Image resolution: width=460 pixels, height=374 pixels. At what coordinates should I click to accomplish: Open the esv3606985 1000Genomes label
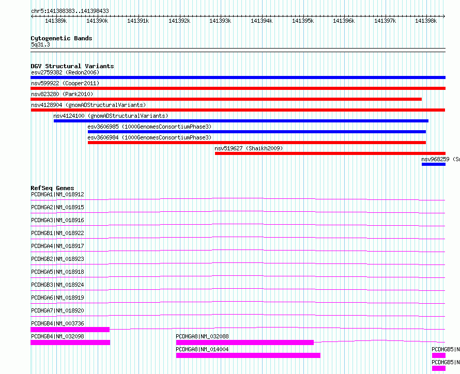point(149,127)
